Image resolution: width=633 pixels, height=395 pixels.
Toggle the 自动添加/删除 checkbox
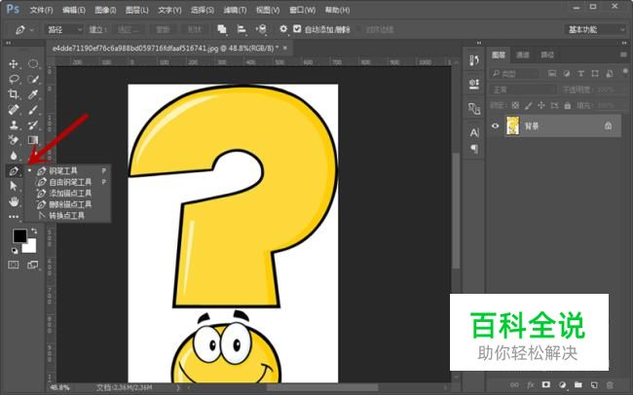[x=298, y=30]
